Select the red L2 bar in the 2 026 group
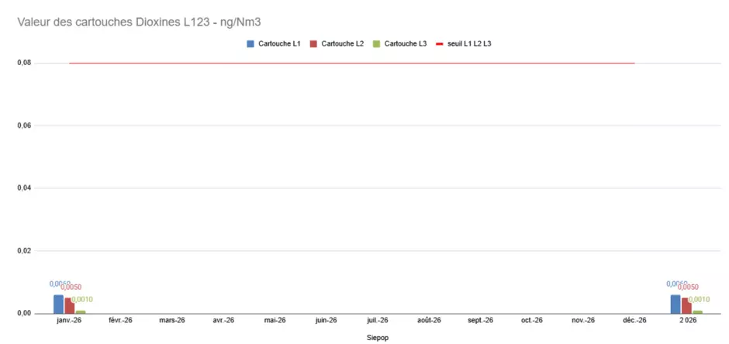The image size is (729, 344). coord(686,305)
